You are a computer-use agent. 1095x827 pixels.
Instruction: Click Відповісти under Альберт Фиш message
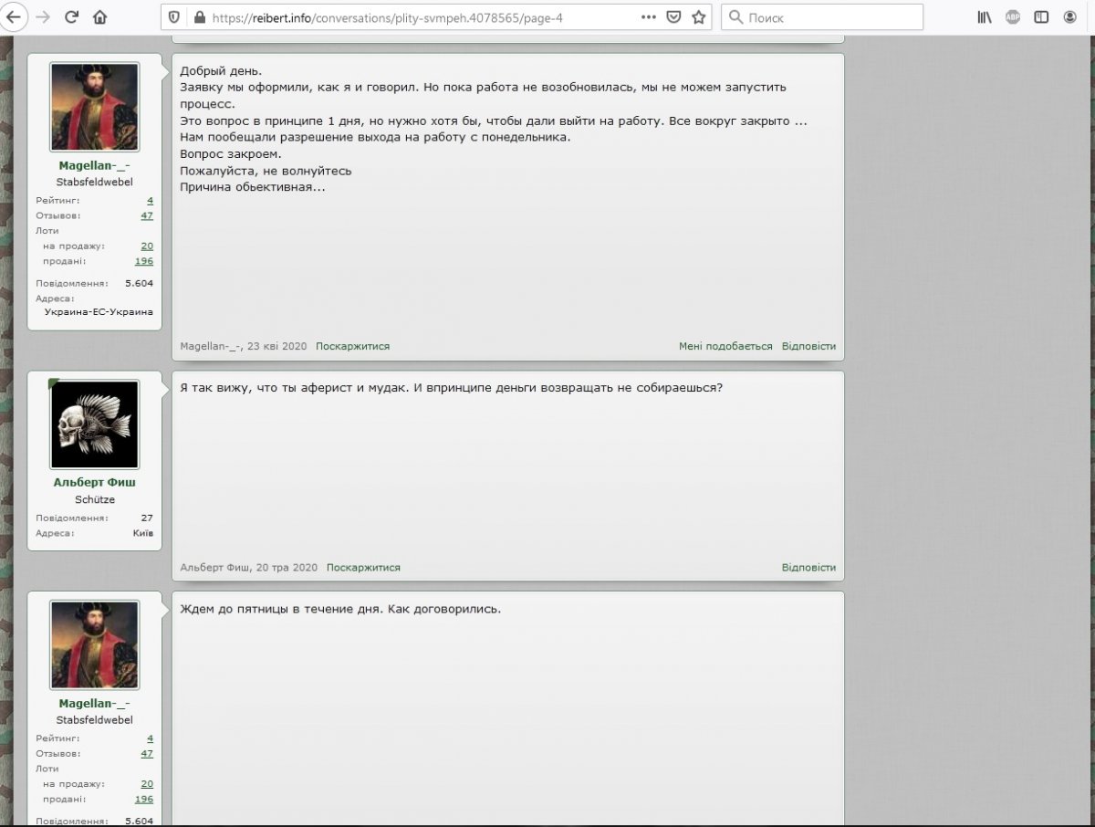[x=808, y=568]
